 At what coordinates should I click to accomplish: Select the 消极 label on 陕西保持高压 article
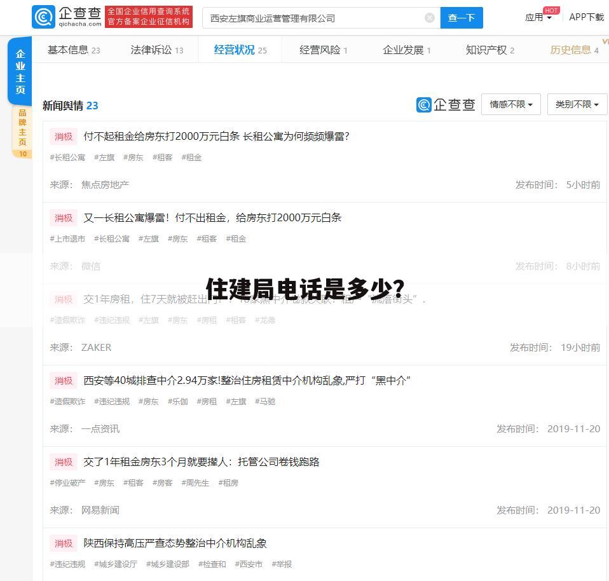pos(64,543)
